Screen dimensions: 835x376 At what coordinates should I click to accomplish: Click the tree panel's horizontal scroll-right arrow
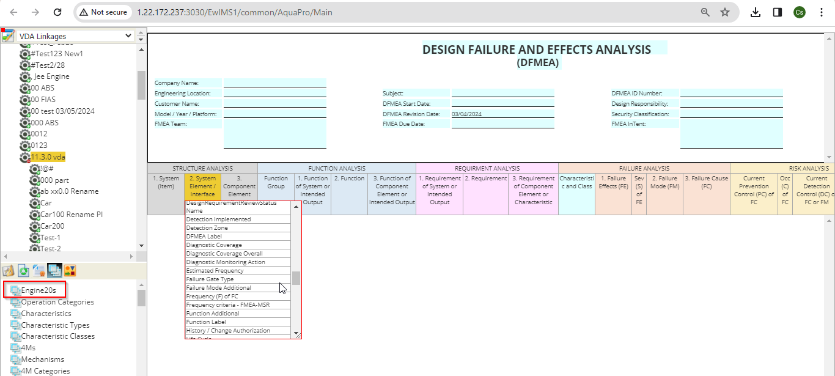click(x=132, y=257)
